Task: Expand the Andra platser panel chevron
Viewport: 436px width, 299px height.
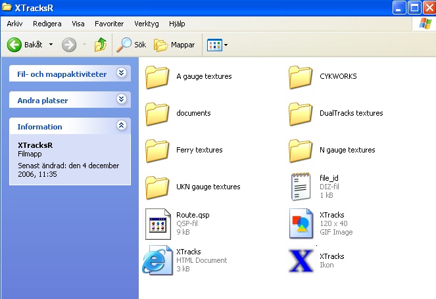Action: pyautogui.click(x=122, y=99)
